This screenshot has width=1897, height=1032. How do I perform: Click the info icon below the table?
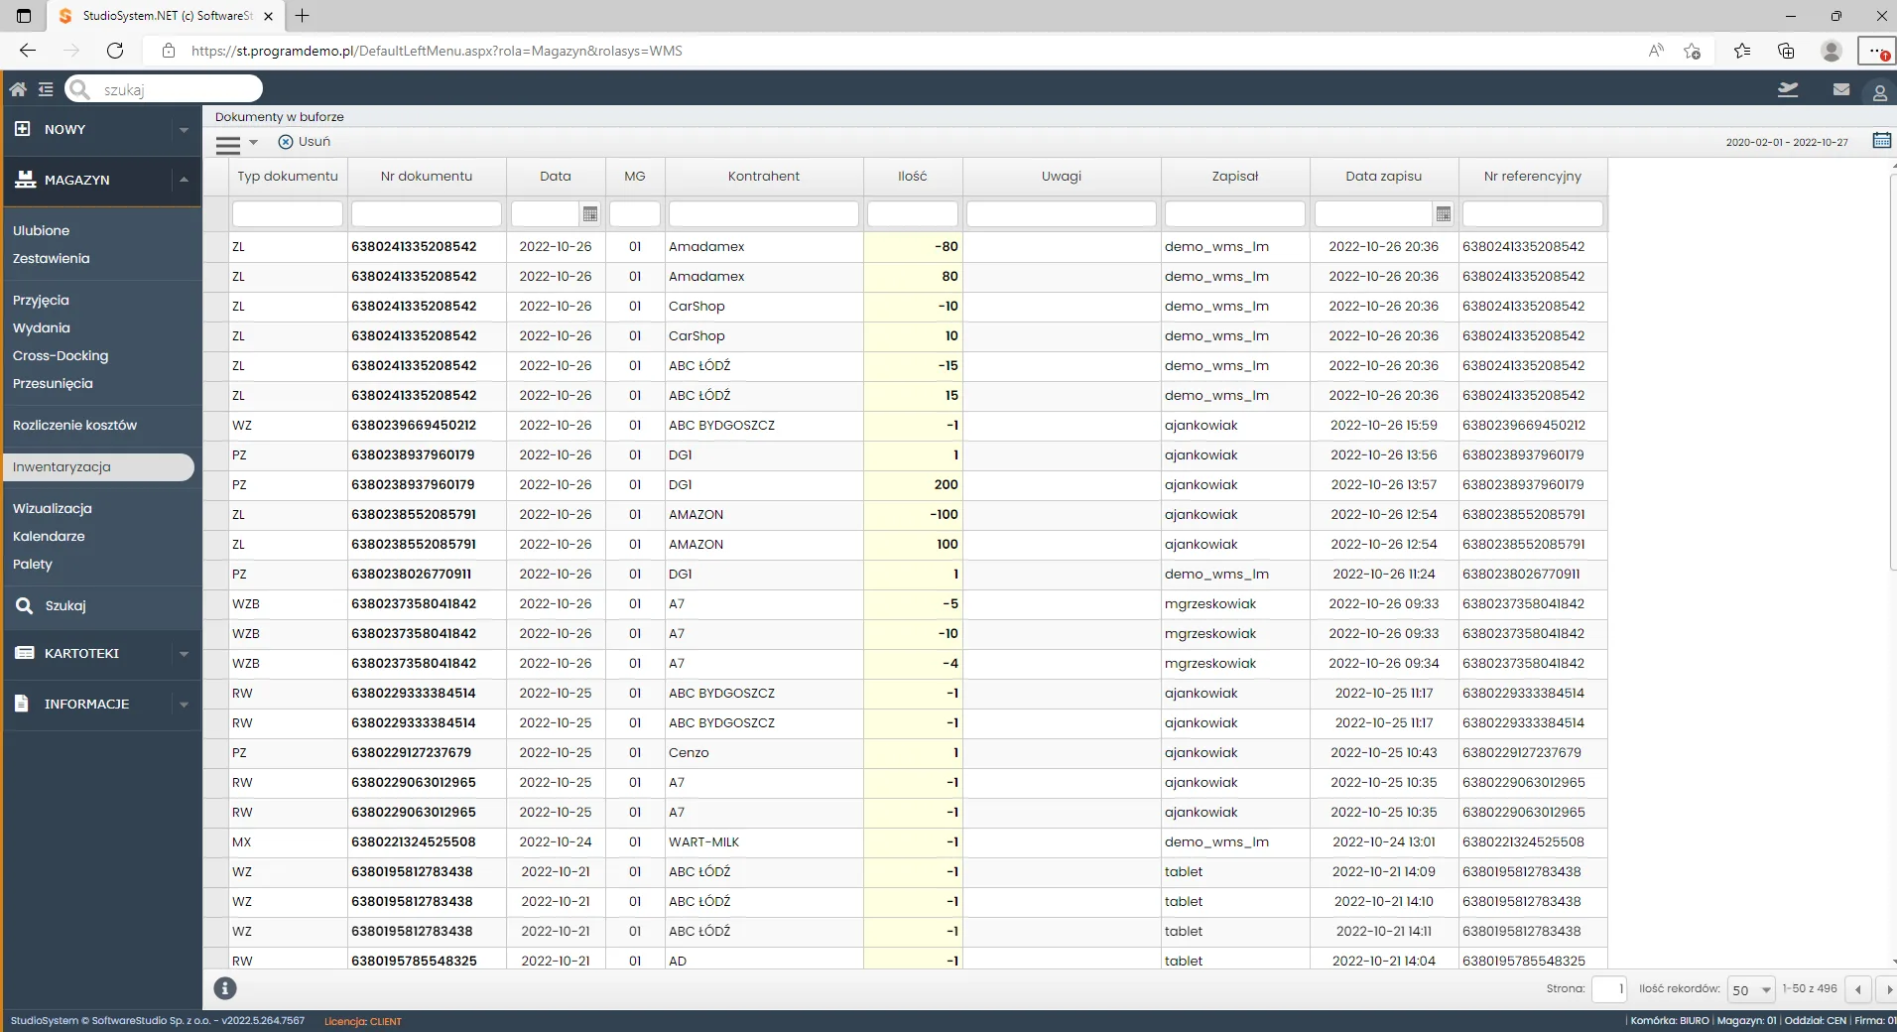(x=225, y=988)
